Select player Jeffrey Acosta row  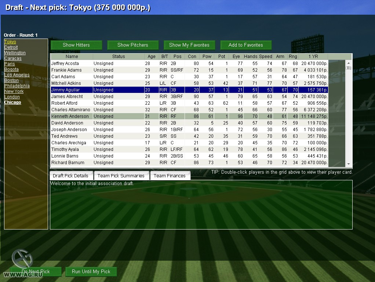pyautogui.click(x=189, y=64)
